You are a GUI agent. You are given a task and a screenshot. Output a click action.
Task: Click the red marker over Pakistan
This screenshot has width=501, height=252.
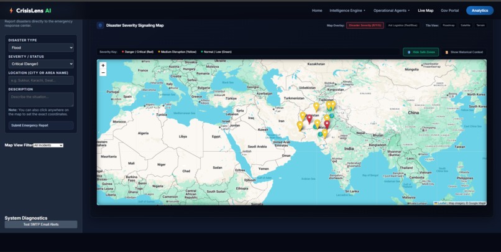pyautogui.click(x=327, y=124)
